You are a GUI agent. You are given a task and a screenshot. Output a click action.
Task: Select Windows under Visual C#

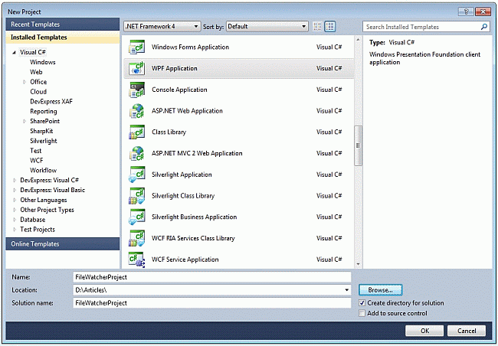pyautogui.click(x=43, y=62)
